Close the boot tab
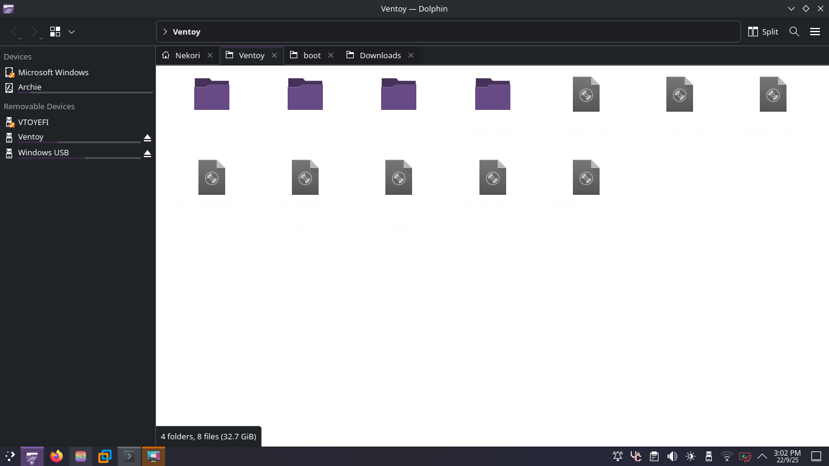Screen dimensions: 829x466 pos(331,55)
